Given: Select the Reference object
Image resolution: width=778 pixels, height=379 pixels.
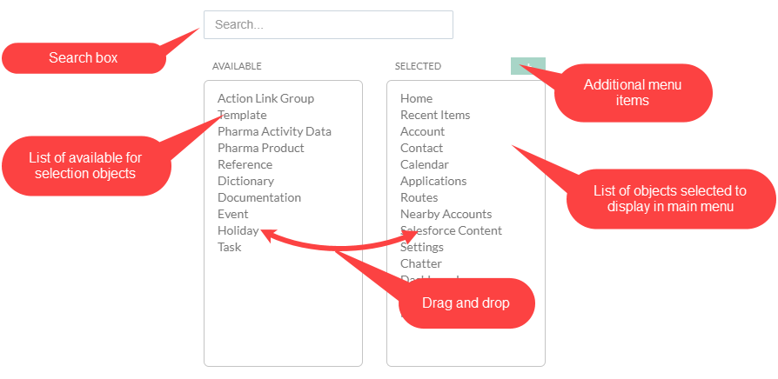Looking at the screenshot, I should click(245, 164).
